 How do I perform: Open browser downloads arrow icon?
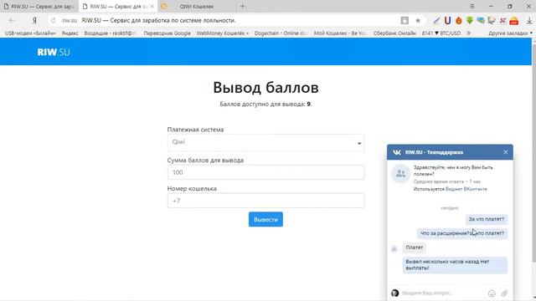coord(529,20)
